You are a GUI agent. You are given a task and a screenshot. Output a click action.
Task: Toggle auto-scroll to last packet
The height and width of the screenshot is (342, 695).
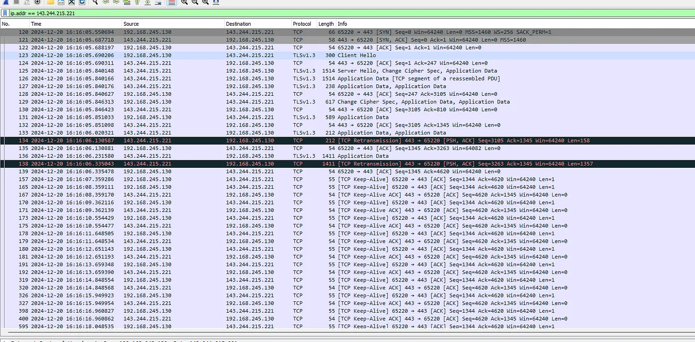pos(158,2)
